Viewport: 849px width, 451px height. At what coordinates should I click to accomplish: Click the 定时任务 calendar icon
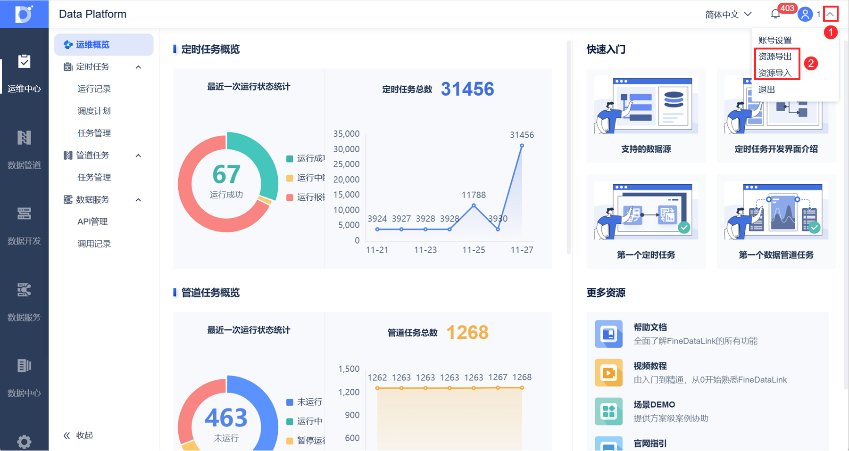(x=68, y=67)
